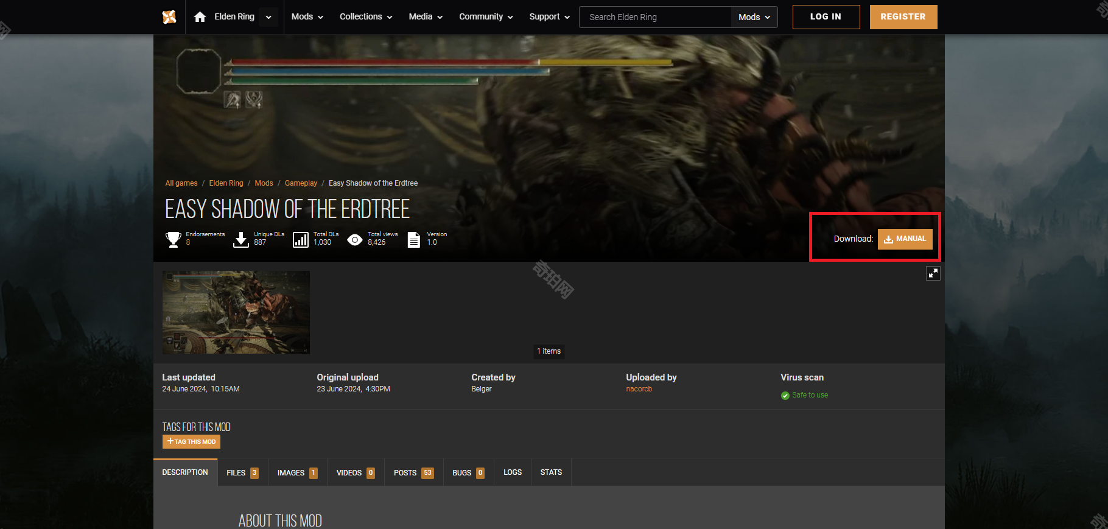This screenshot has width=1108, height=529.
Task: Click the '1 items' gallery counter
Action: (x=549, y=351)
